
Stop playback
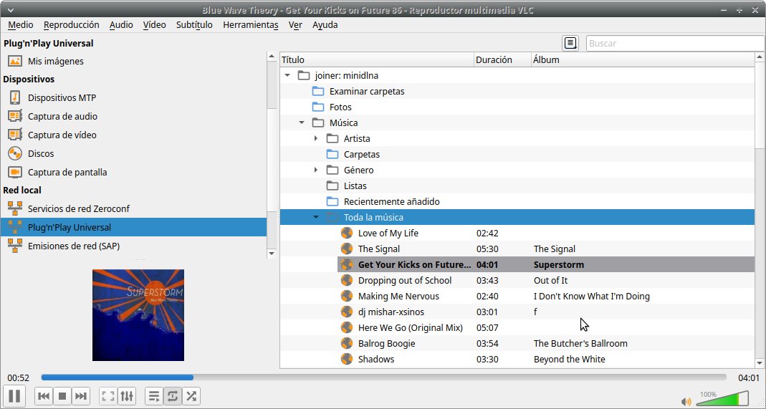coord(62,396)
